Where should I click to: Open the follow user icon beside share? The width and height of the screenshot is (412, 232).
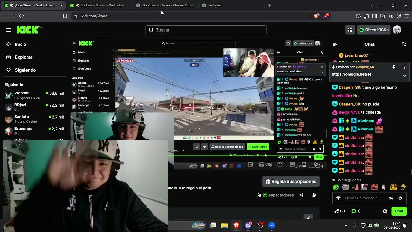pyautogui.click(x=314, y=195)
